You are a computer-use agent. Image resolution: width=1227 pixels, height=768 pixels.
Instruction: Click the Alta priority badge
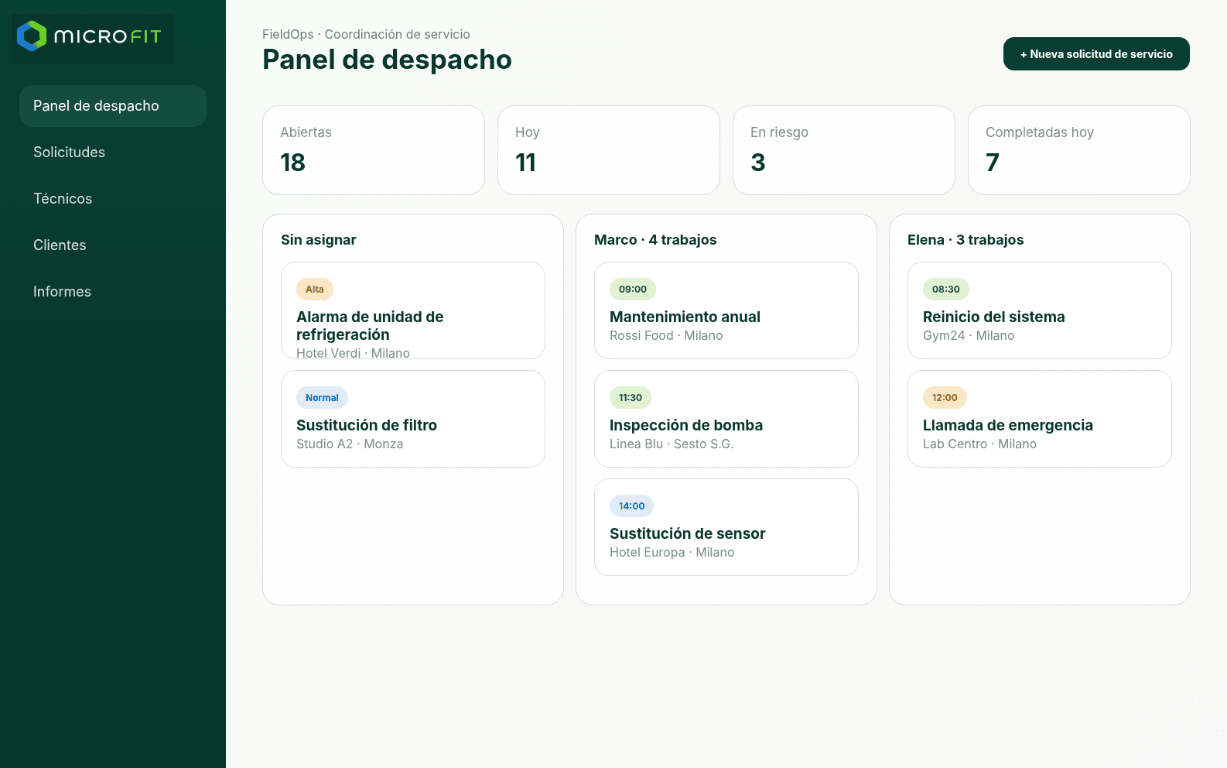click(315, 290)
